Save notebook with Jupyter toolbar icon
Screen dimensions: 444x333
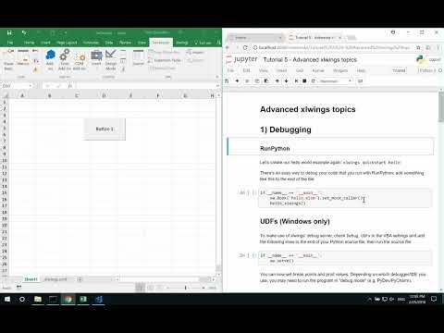pyautogui.click(x=227, y=80)
